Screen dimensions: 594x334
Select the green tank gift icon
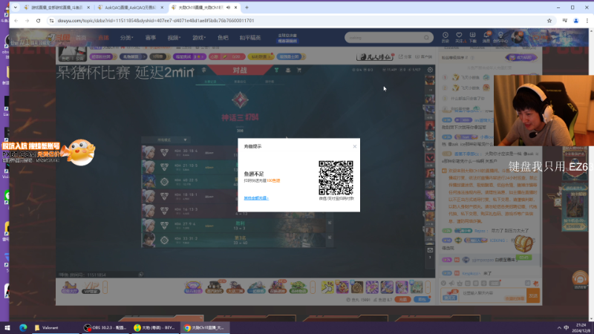[x=298, y=287]
